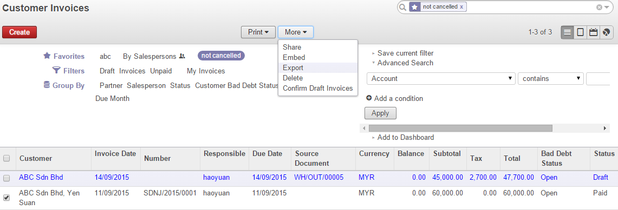The height and width of the screenshot is (210, 618).
Task: Click the Group By stack icon
Action: click(47, 85)
